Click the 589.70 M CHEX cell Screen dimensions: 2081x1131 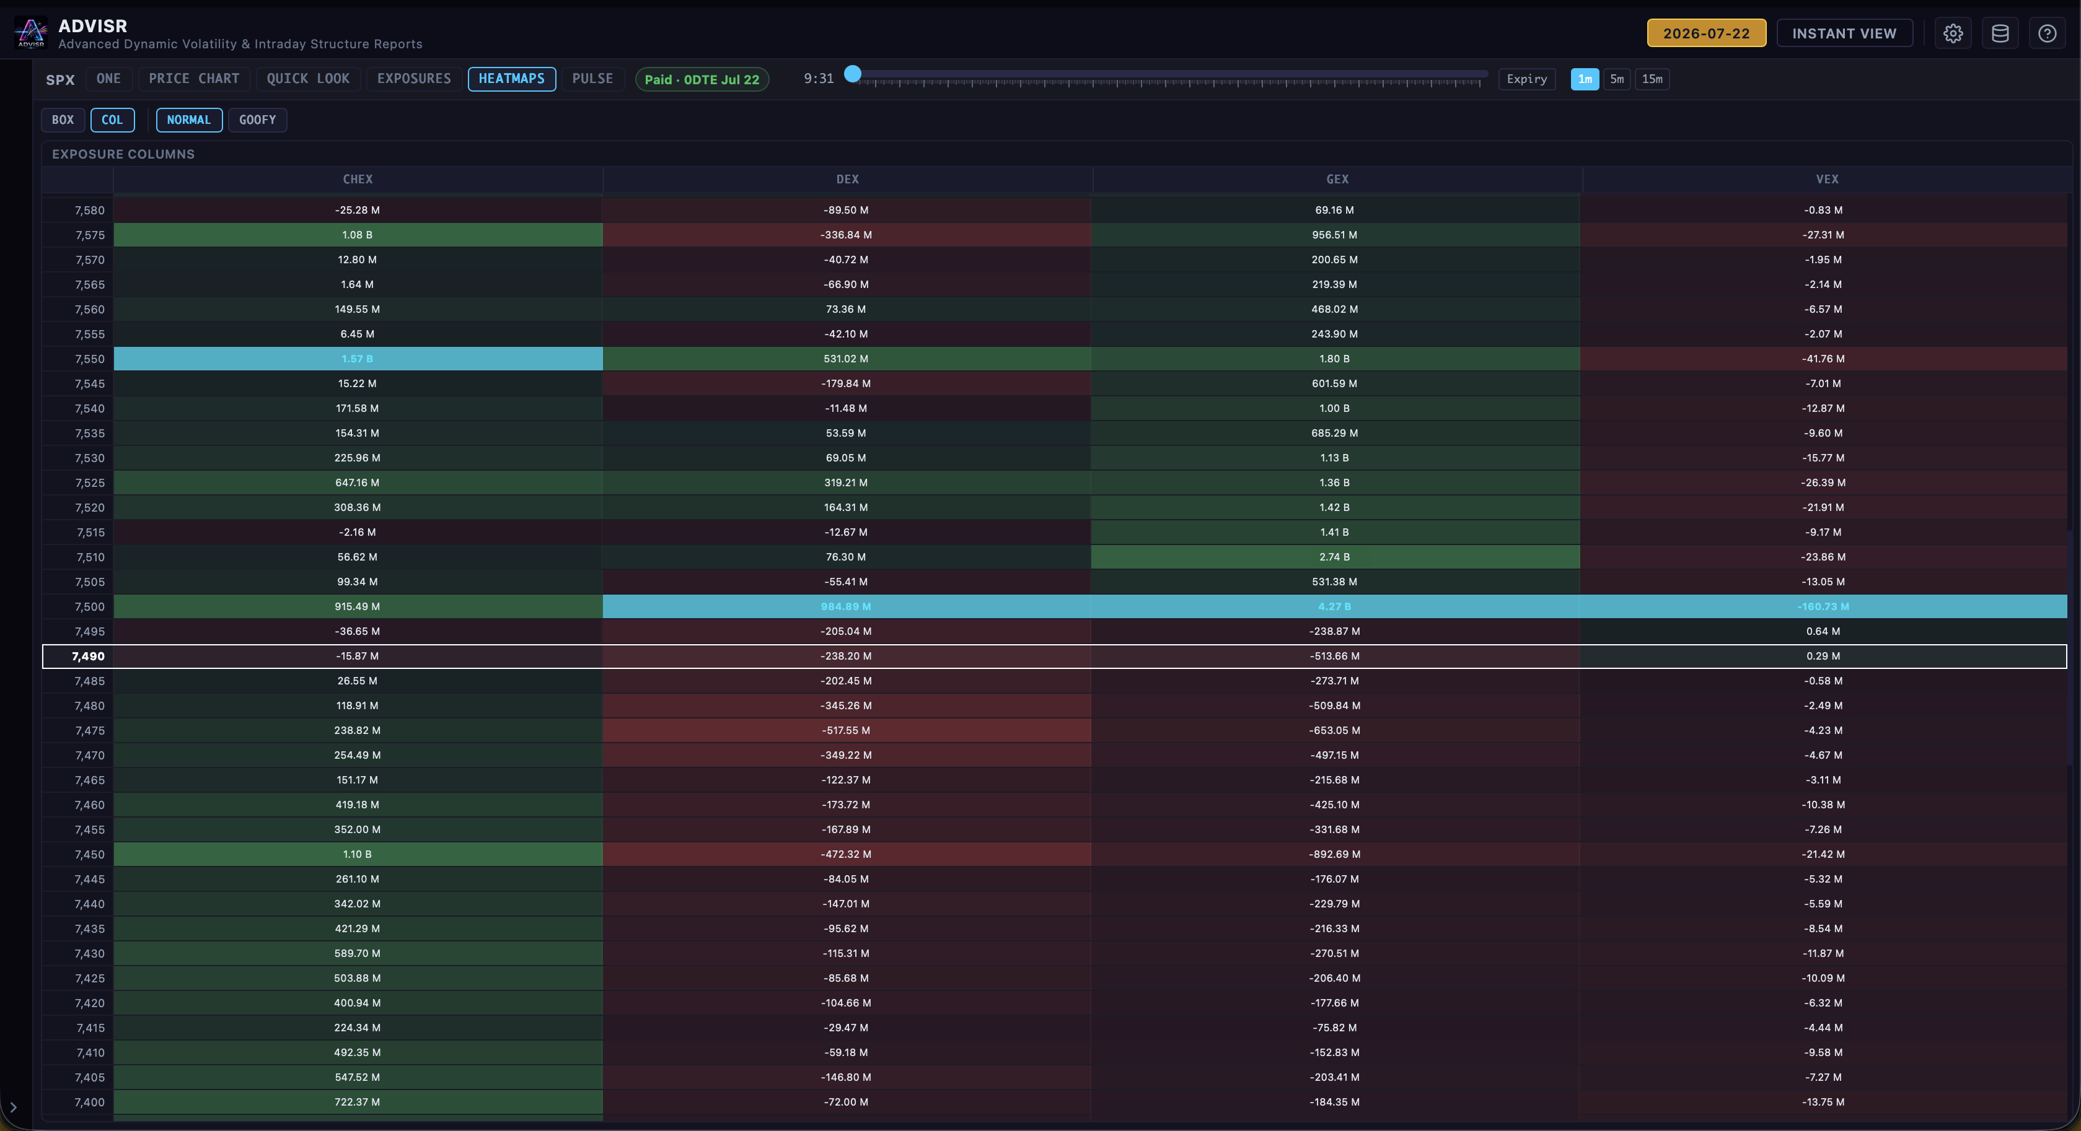[357, 953]
